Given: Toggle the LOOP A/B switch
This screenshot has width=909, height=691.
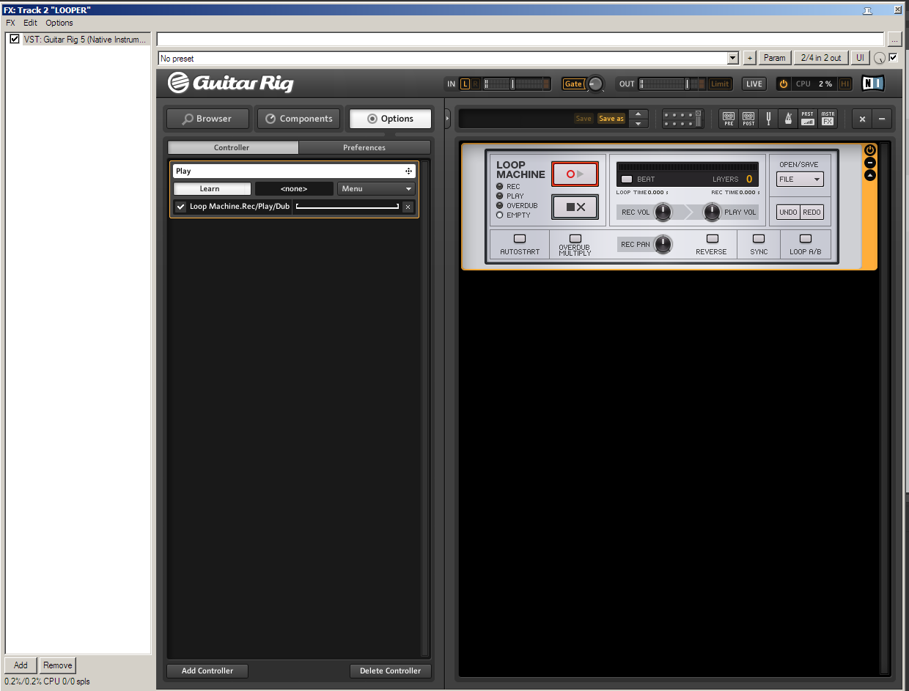Looking at the screenshot, I should point(806,239).
